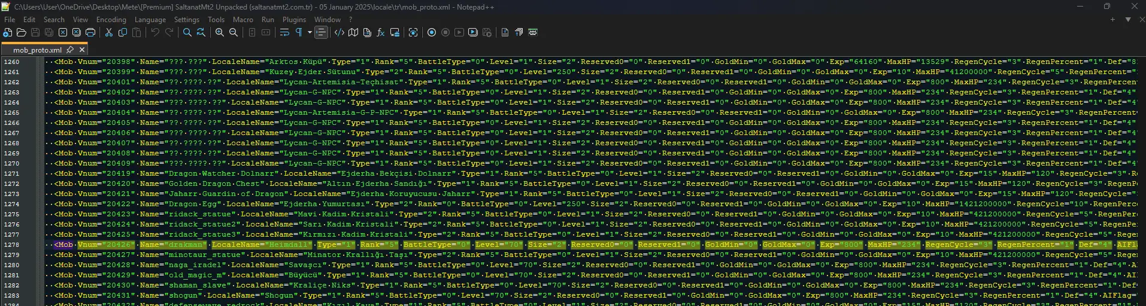1146x306 pixels.
Task: Open the Encoding menu
Action: (111, 20)
